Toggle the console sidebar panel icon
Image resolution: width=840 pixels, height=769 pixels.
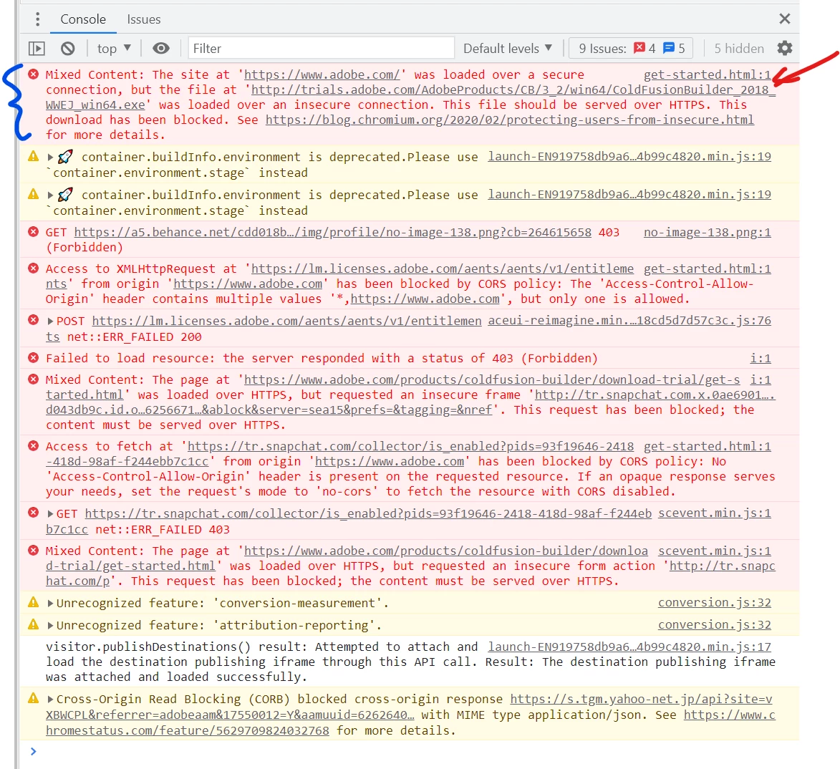[37, 49]
